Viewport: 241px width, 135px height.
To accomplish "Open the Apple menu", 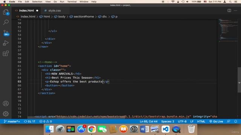I will click(x=5, y=1).
